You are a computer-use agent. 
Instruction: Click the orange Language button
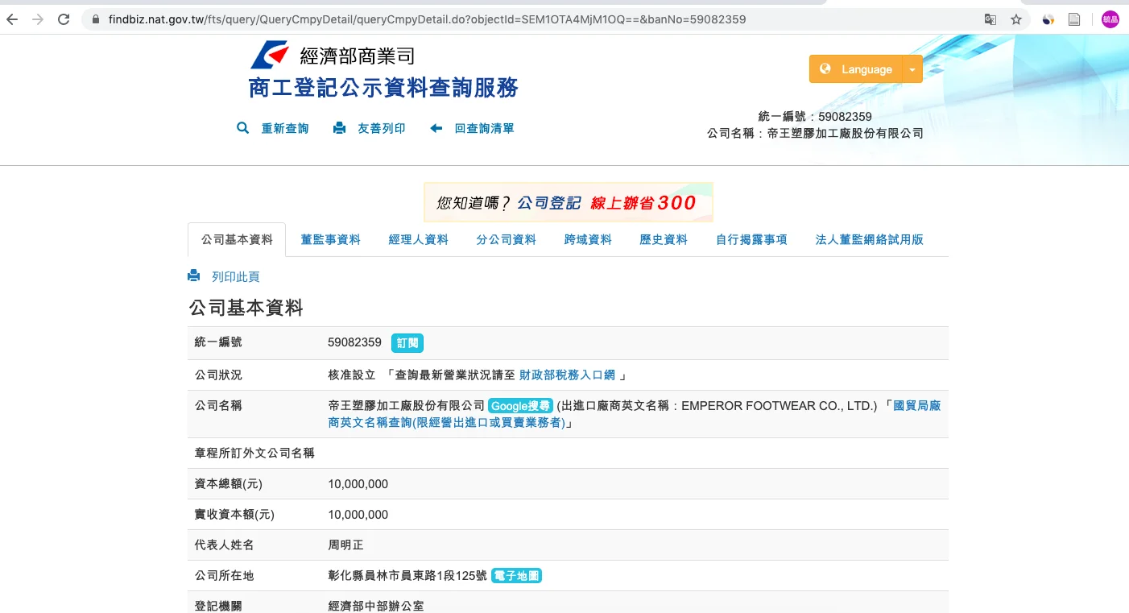(x=857, y=69)
